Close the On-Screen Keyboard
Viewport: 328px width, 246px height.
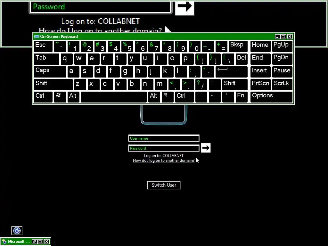pos(290,37)
